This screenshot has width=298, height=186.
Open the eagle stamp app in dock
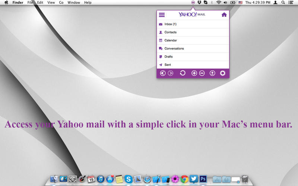click(x=138, y=179)
